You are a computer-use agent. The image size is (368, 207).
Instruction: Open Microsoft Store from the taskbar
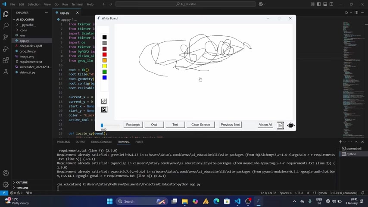click(227, 201)
